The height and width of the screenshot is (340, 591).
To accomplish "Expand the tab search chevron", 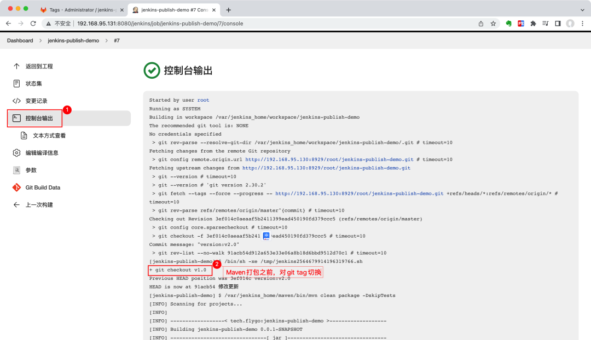I will (x=582, y=10).
